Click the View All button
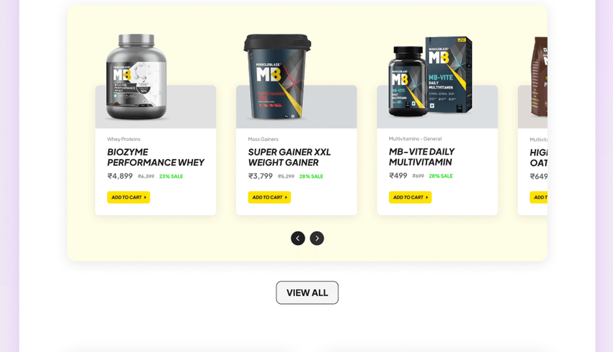This screenshot has height=352, width=613. [307, 293]
